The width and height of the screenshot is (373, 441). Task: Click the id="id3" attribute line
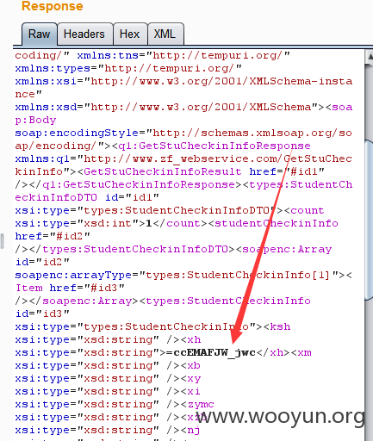point(42,314)
